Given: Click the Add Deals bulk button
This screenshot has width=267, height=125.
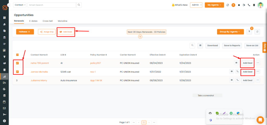Looking at the screenshot, I should click(66, 32).
